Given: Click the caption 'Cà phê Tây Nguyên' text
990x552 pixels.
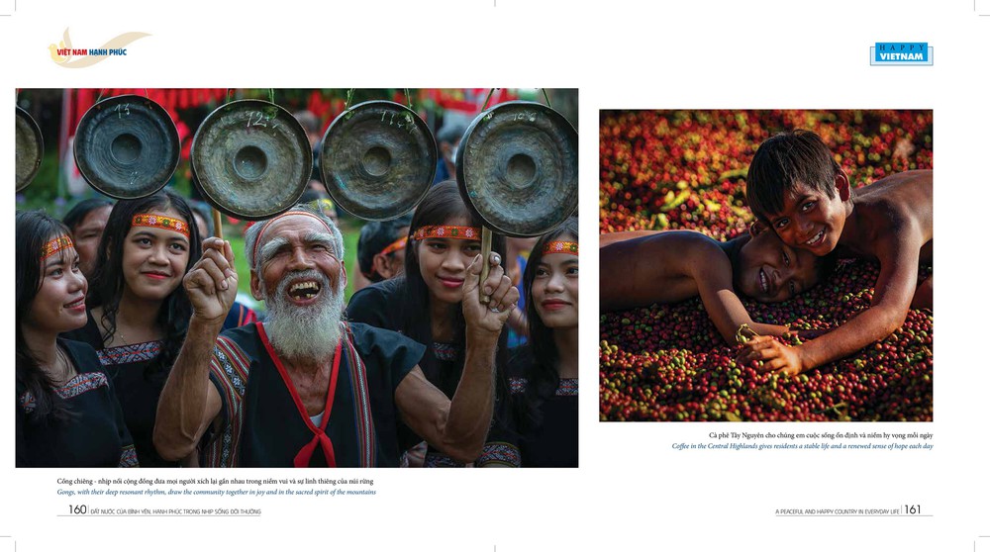Looking at the screenshot, I should pos(821,435).
